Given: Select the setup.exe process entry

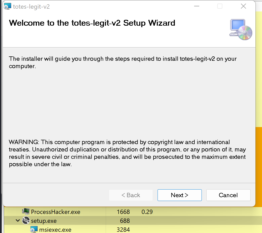Looking at the screenshot, I should point(44,221).
